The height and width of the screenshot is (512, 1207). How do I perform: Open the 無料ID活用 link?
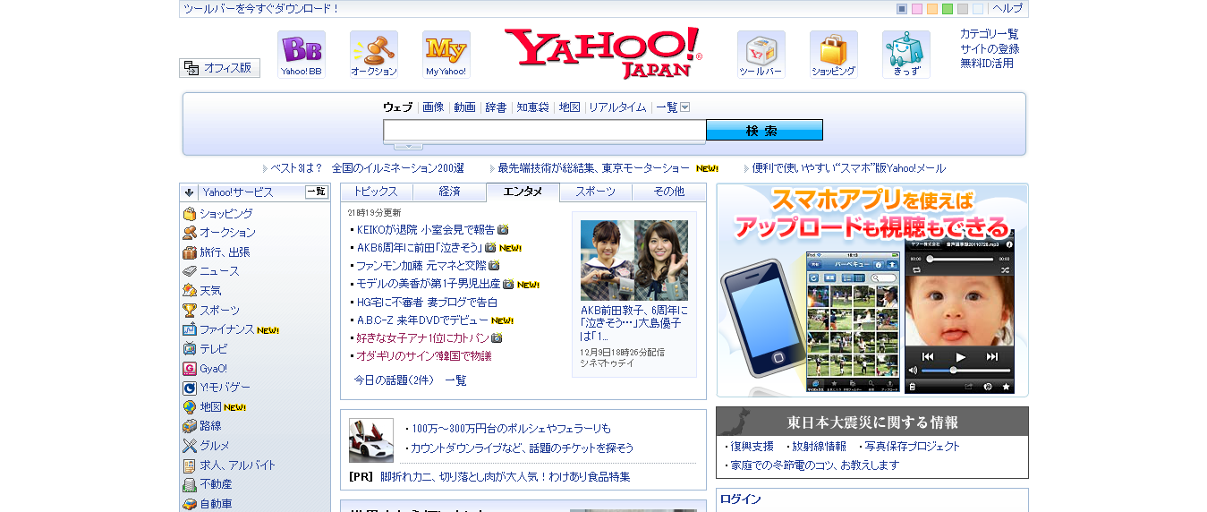pyautogui.click(x=987, y=64)
